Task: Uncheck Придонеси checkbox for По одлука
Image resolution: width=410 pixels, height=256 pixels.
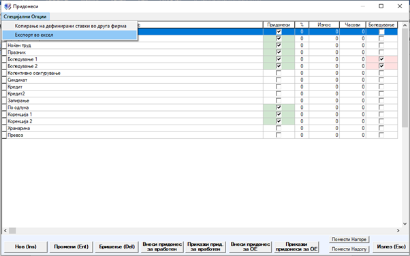Action: (x=279, y=108)
